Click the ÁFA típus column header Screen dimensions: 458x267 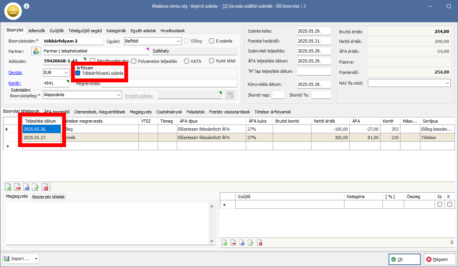click(x=211, y=121)
